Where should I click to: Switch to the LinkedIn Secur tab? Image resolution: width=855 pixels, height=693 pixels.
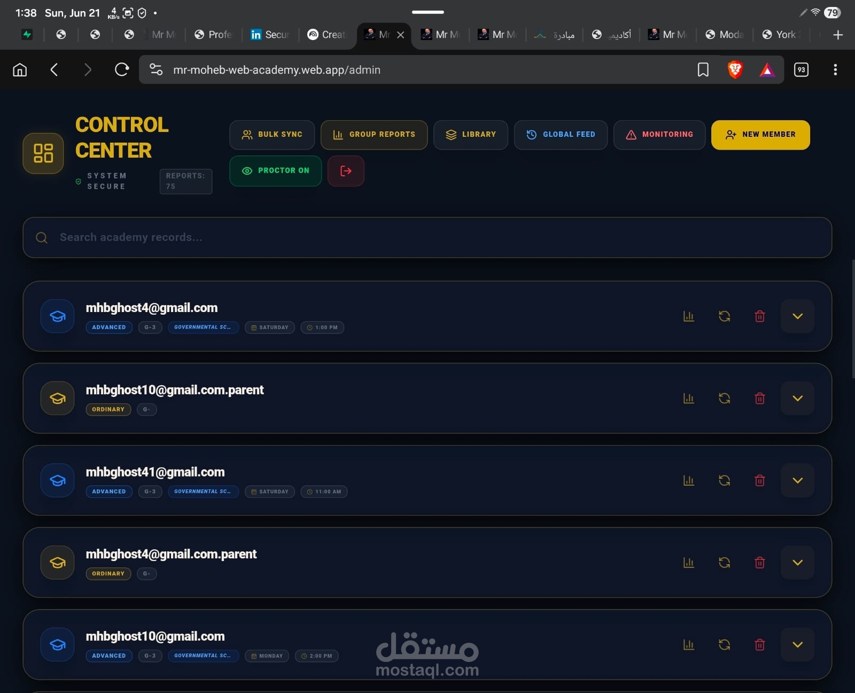tap(270, 35)
